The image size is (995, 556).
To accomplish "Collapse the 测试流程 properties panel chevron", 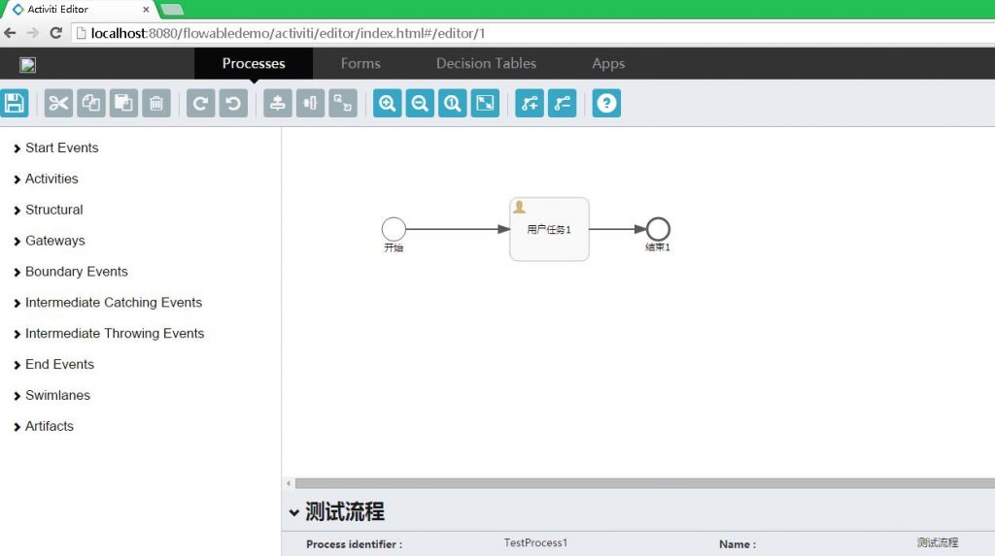I will pos(293,512).
